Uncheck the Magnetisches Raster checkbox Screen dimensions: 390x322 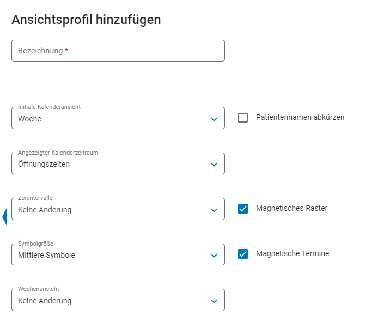click(243, 209)
